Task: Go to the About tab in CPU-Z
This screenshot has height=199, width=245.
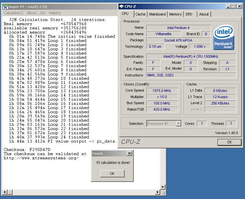Action: [x=204, y=14]
